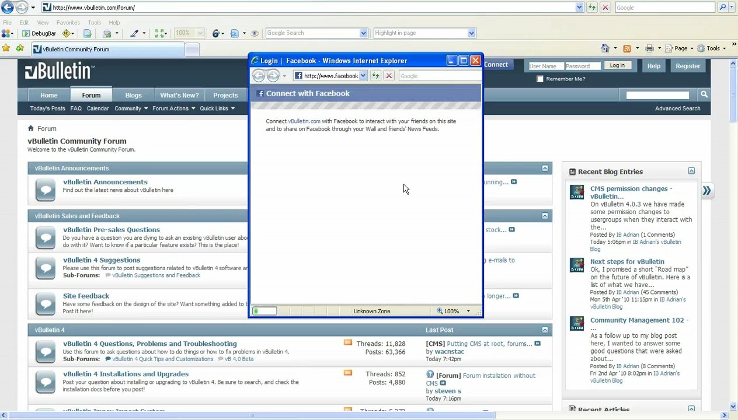738x420 pixels.
Task: Click the forum status icon for vBulletin Announcements
Action: pos(46,190)
